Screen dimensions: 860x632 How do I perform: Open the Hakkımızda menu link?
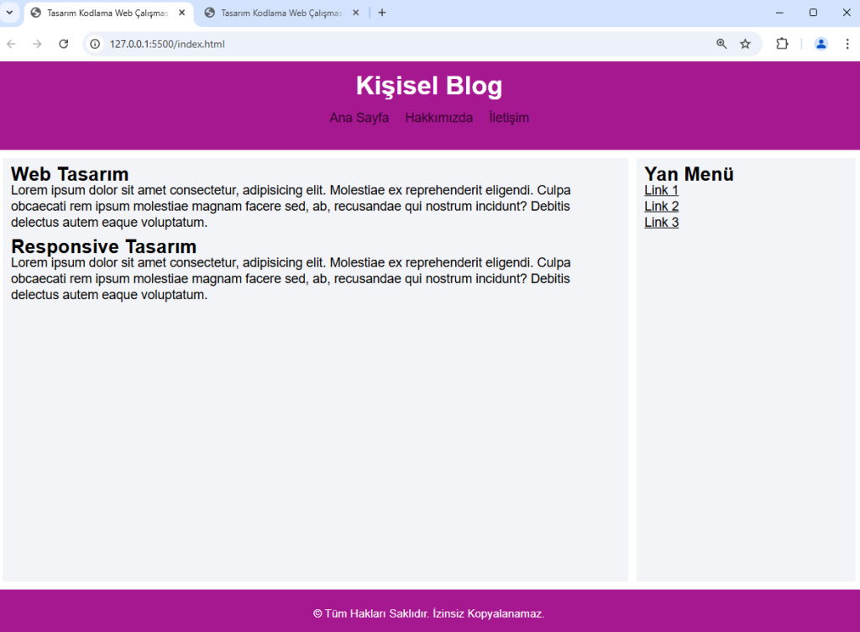click(438, 118)
